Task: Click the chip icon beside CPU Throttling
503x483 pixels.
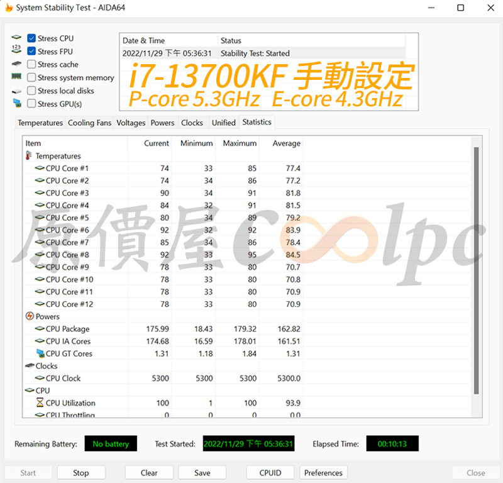Action: click(40, 414)
